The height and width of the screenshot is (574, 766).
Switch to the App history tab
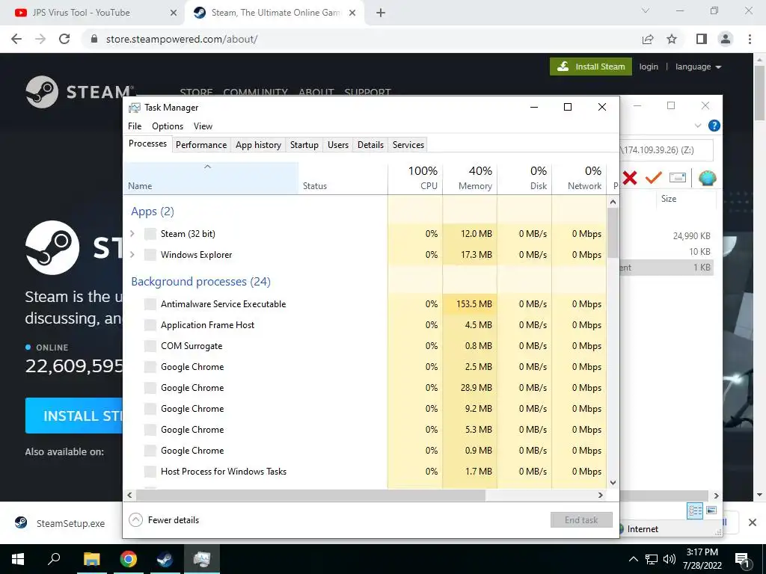click(x=258, y=144)
